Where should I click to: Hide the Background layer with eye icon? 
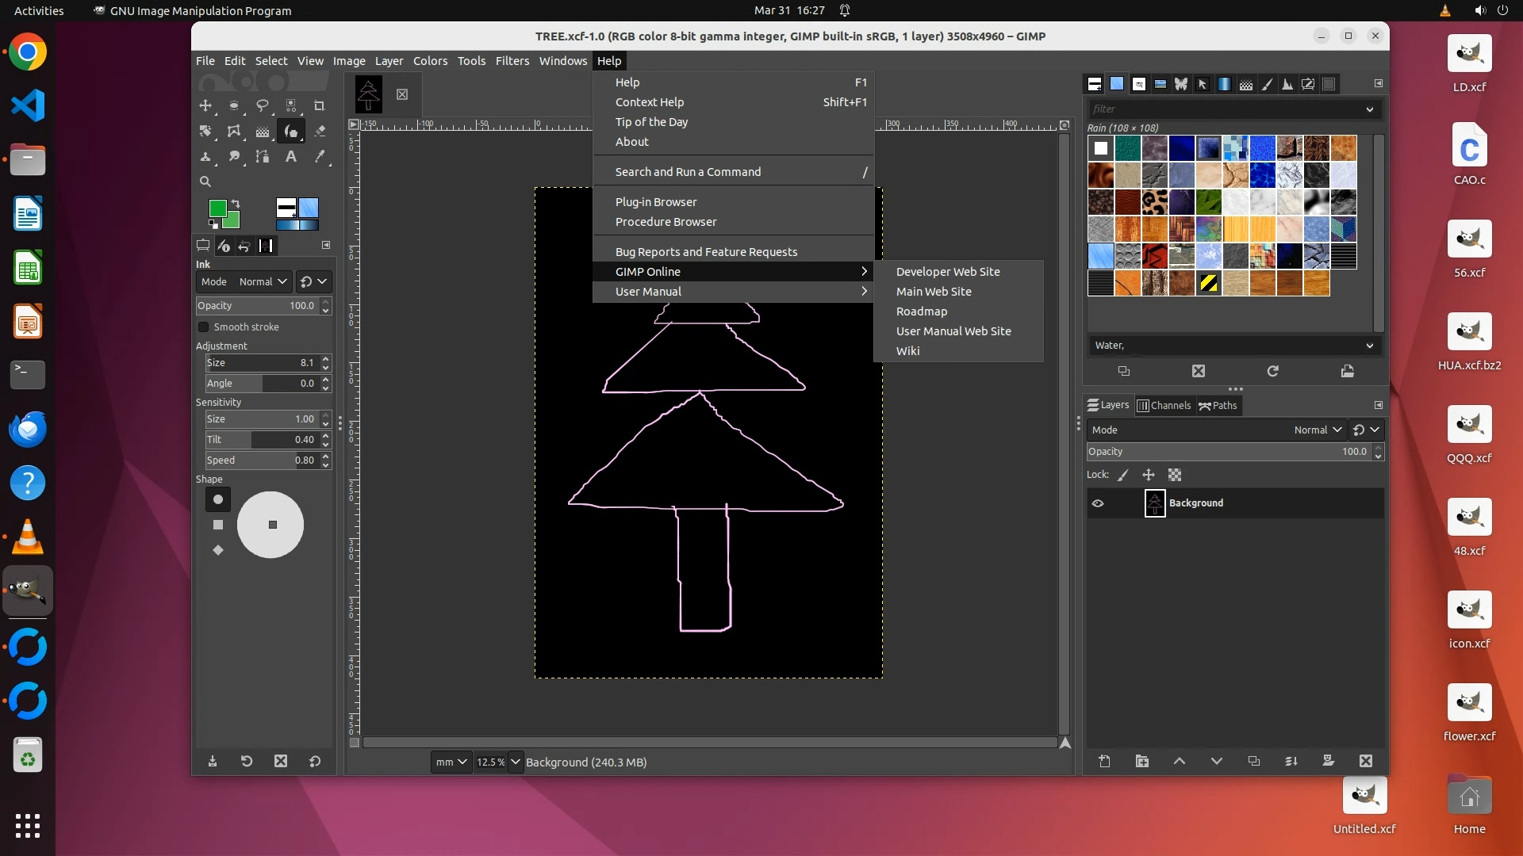[1098, 503]
